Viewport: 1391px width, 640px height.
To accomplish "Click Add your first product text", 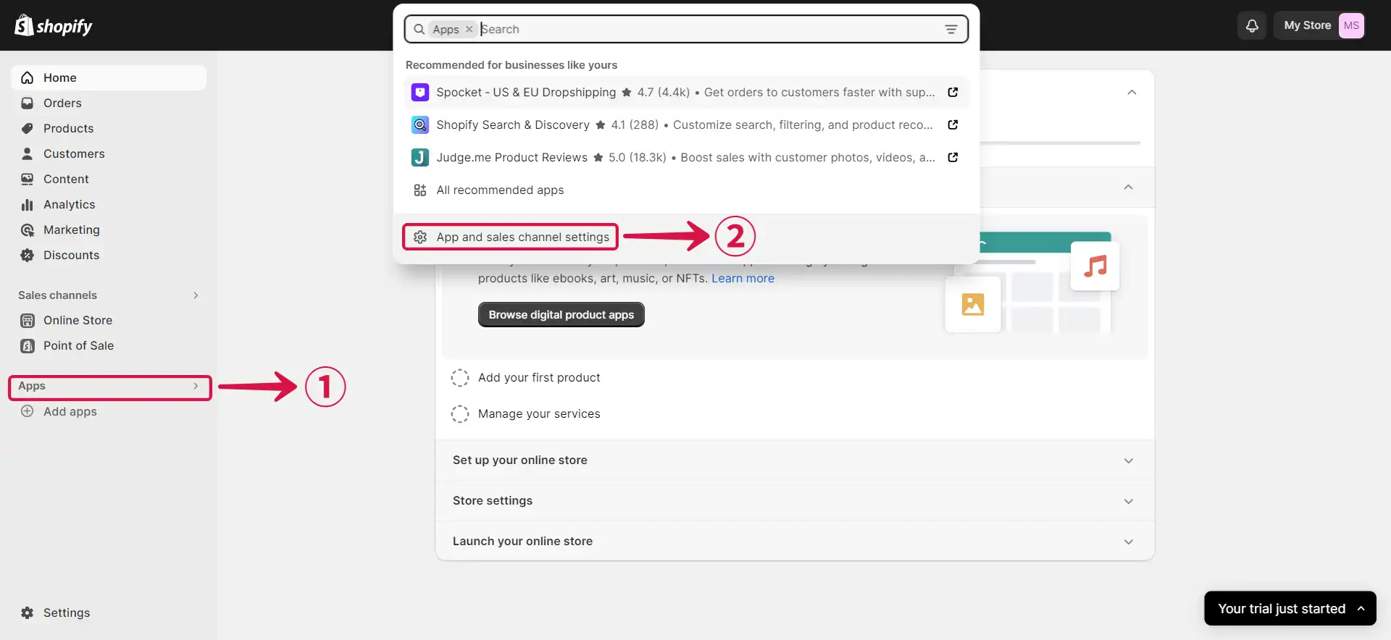I will click(x=539, y=378).
